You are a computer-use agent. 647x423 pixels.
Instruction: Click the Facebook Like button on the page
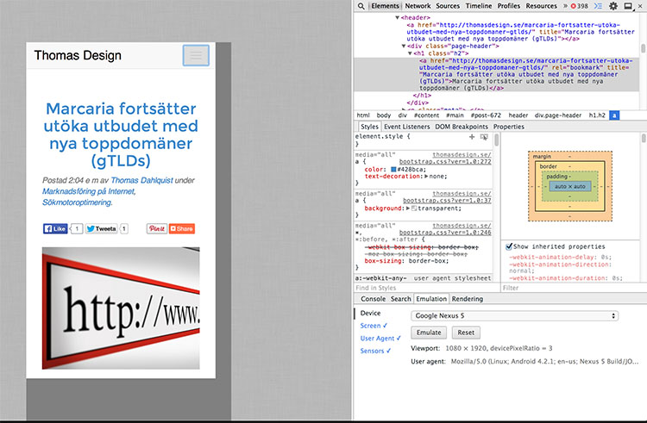point(55,228)
